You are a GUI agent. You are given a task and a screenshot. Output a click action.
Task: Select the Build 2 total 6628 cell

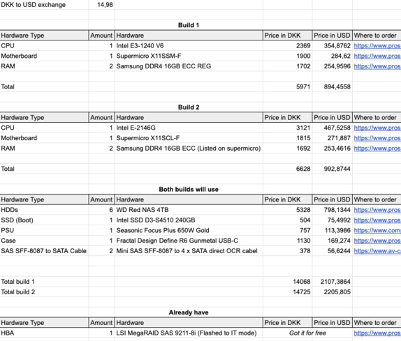pos(287,169)
